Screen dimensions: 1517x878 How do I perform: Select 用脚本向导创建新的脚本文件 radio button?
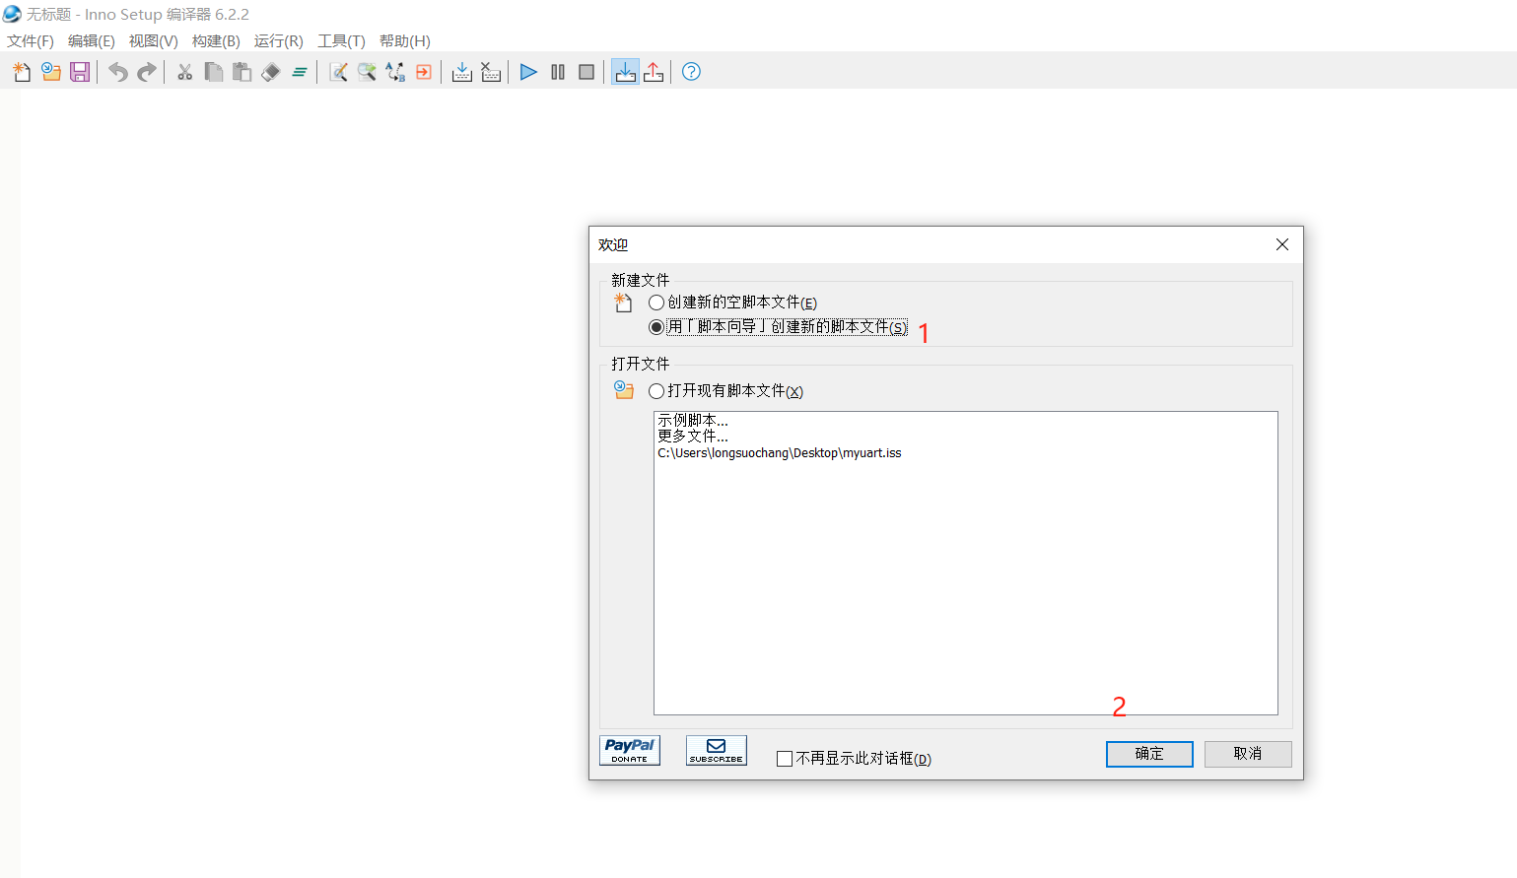[x=656, y=327]
